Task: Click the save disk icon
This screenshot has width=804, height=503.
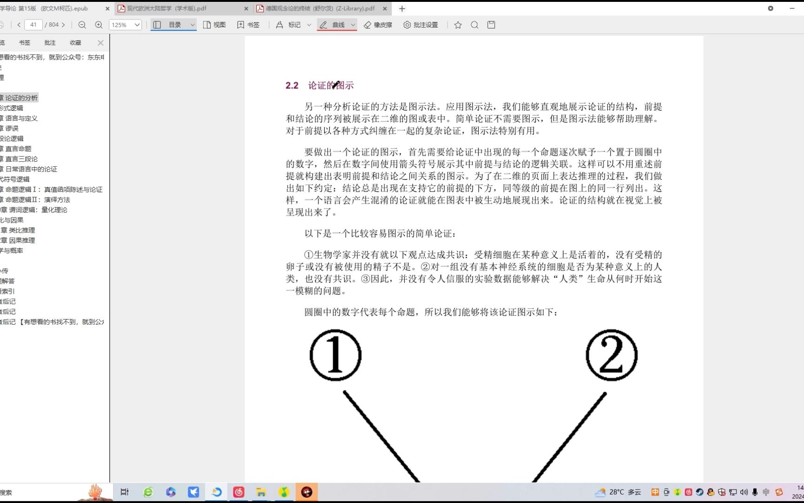Action: 491,25
